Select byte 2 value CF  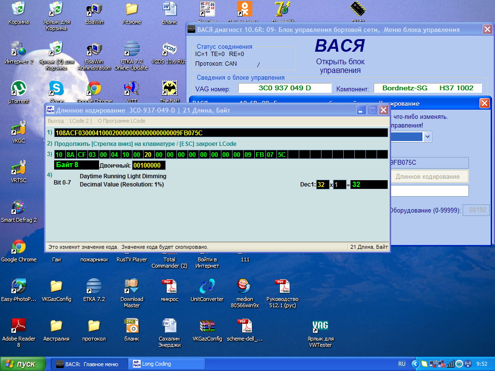[82, 155]
